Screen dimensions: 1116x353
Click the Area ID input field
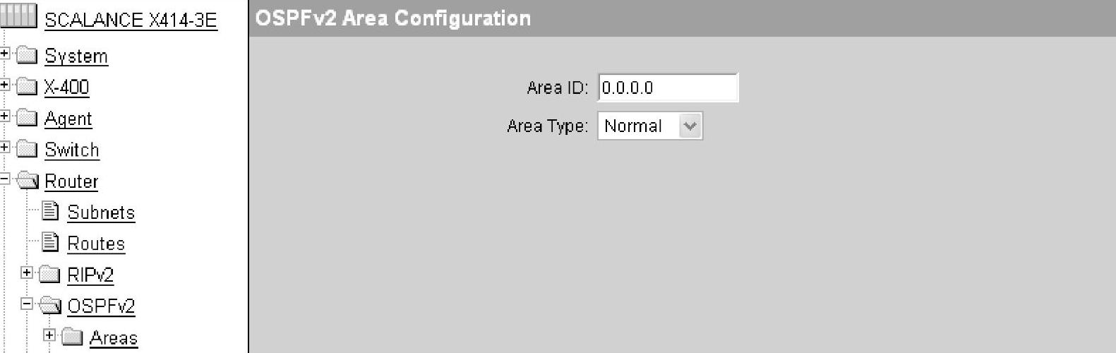pos(667,88)
